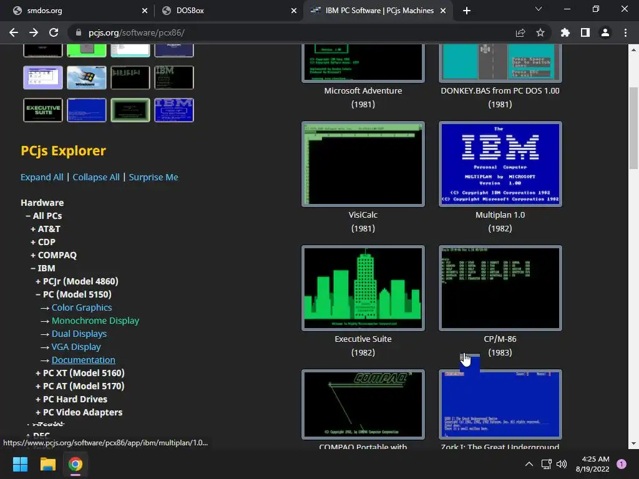Show hidden system tray icons
Image resolution: width=639 pixels, height=479 pixels.
(529, 464)
